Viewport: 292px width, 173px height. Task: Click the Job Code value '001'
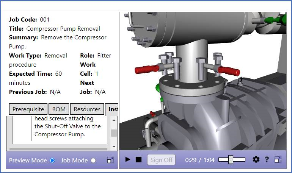click(x=45, y=20)
